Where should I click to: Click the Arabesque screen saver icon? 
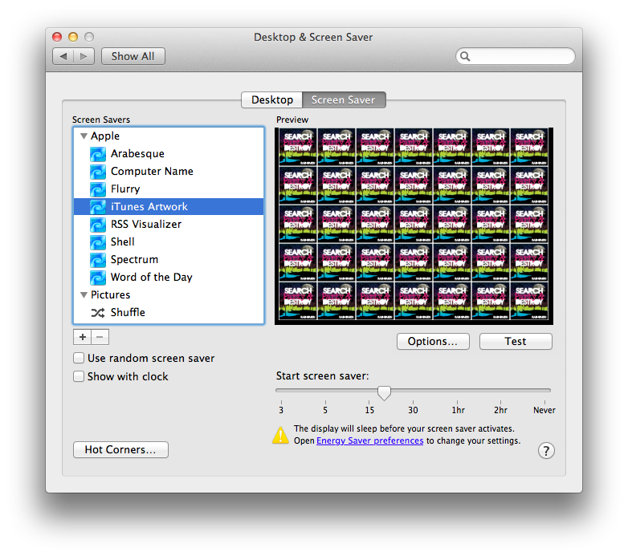point(98,154)
